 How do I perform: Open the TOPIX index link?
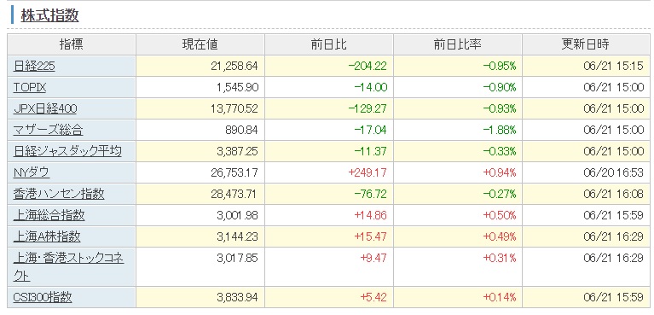coord(30,87)
